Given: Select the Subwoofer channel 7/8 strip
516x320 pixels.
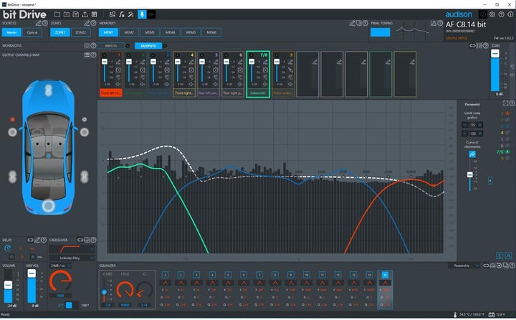Looking at the screenshot, I should click(x=258, y=74).
